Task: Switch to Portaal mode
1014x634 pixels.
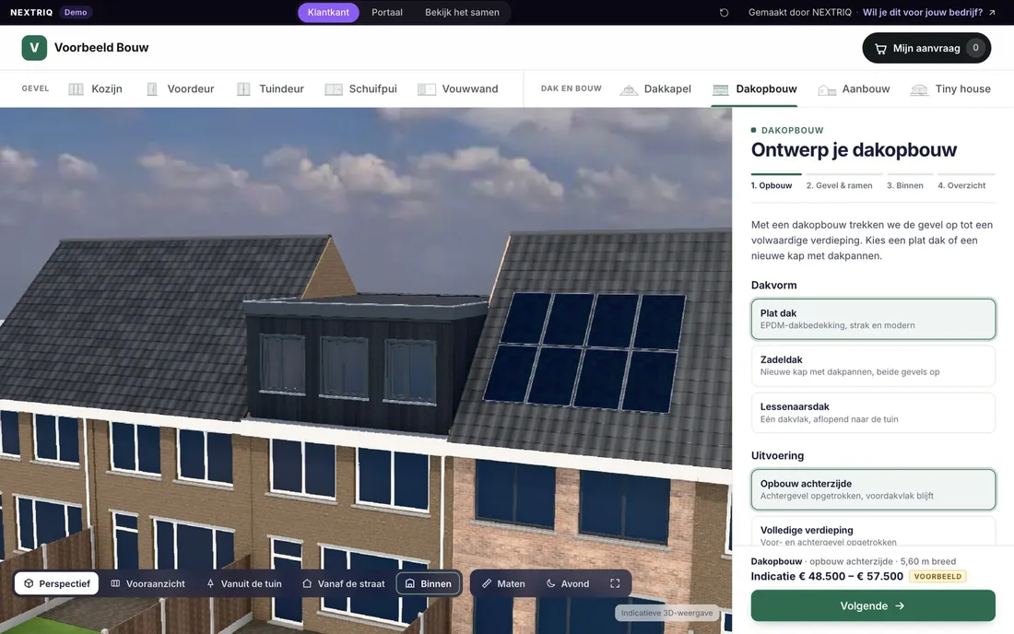Action: 387,12
